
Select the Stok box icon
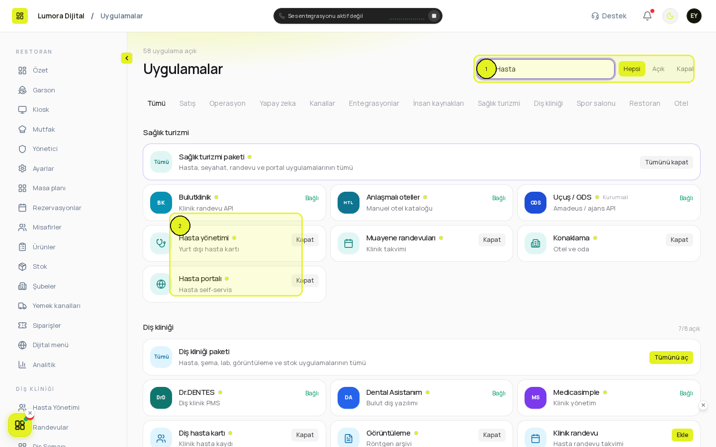click(22, 267)
